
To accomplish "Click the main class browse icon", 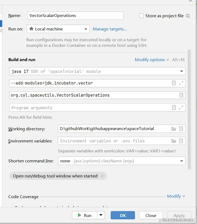I will click(181, 95).
